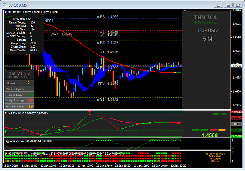Click the 13 Jan 15:00 time axis label
Screen dimensions: 245x171
coord(29,166)
